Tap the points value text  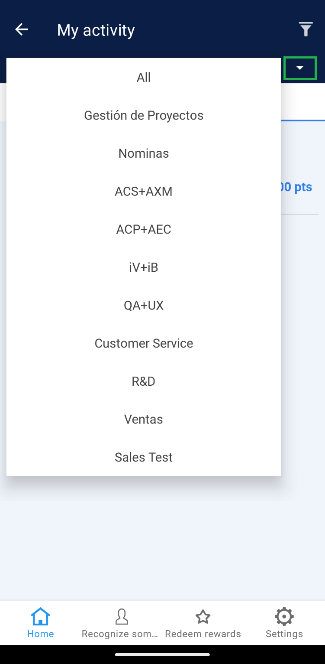(296, 187)
